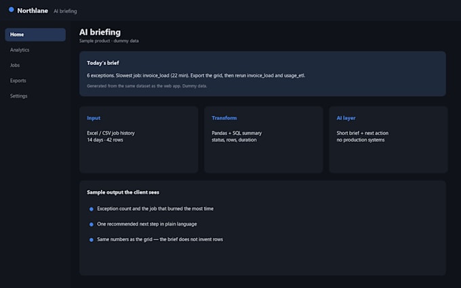This screenshot has height=288, width=461.
Task: Click bullet dot beside 'One recommended next step'
Action: pos(92,224)
